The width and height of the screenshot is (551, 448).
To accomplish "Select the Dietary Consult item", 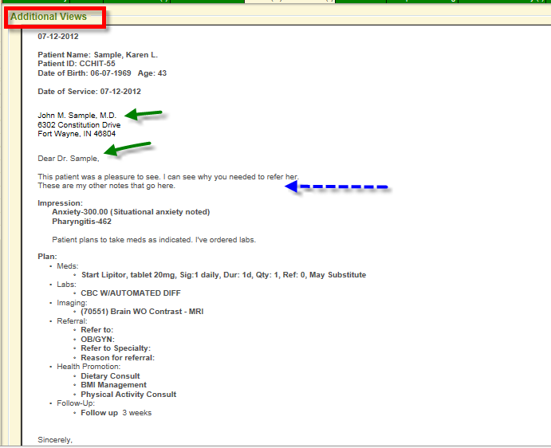I will 110,376.
